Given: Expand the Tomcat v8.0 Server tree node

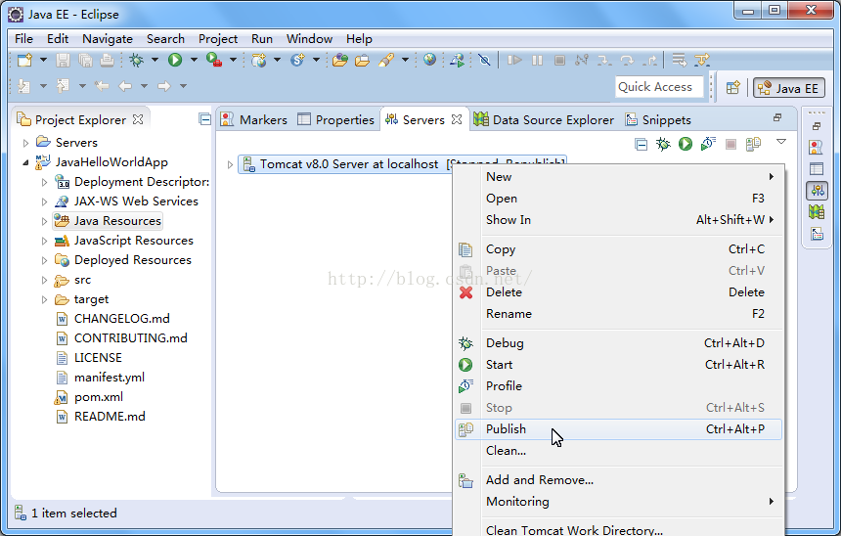Looking at the screenshot, I should coord(230,164).
